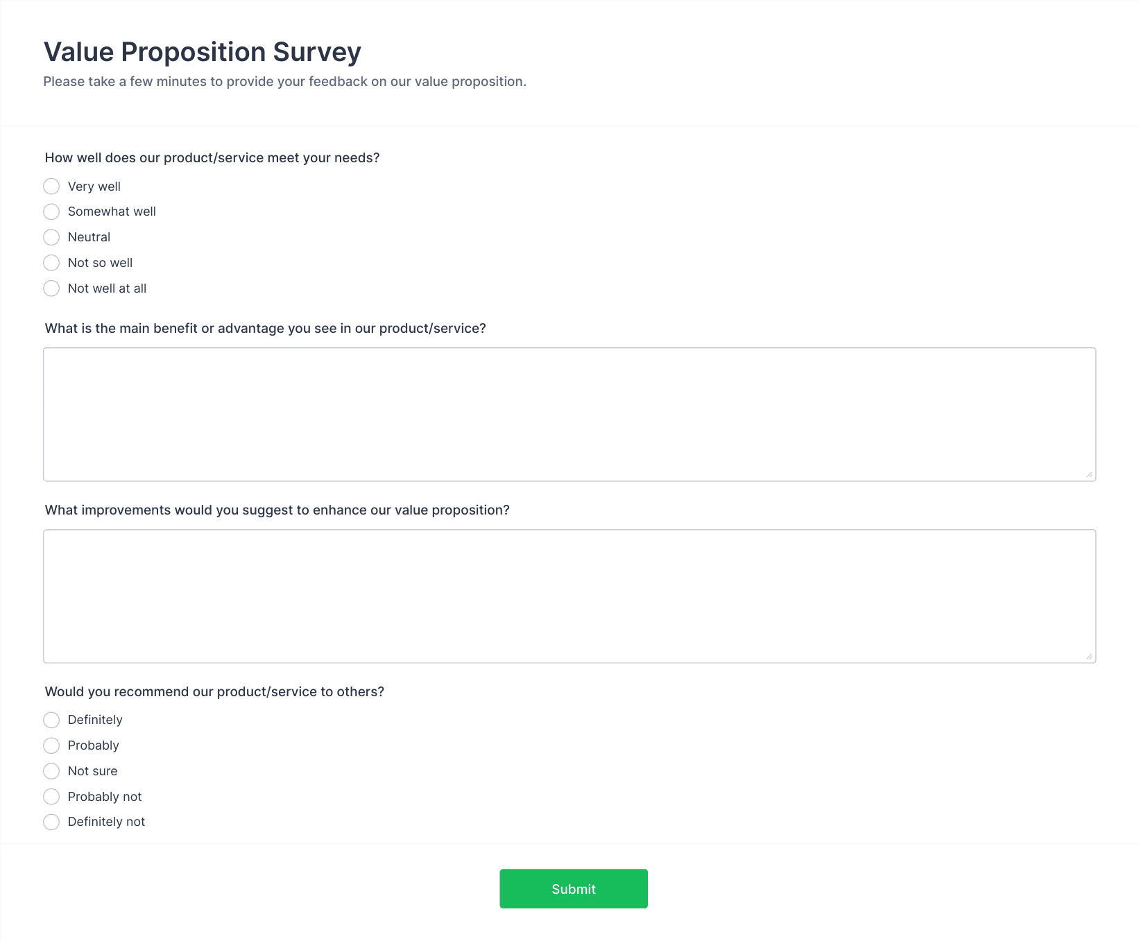The height and width of the screenshot is (941, 1139).
Task: Choose "Definitely not" recommendation option
Action: point(51,822)
